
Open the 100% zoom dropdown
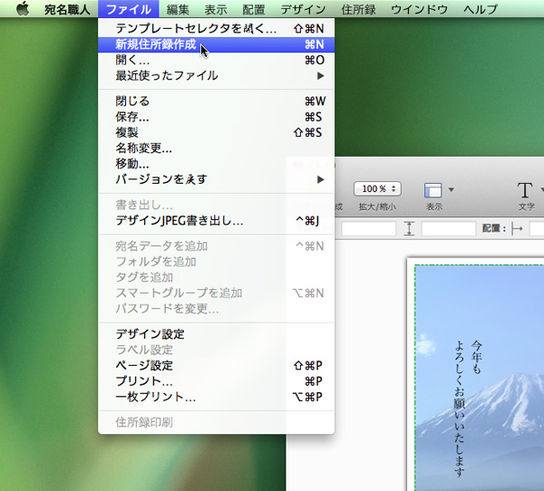376,188
